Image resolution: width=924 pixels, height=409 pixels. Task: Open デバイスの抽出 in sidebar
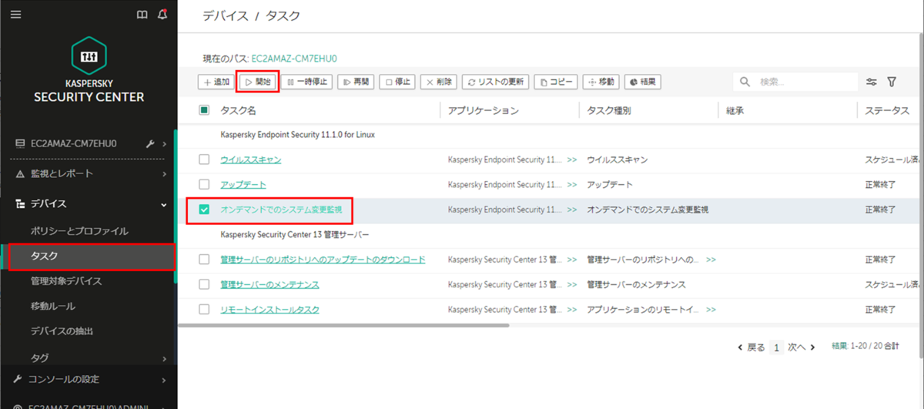pos(61,331)
